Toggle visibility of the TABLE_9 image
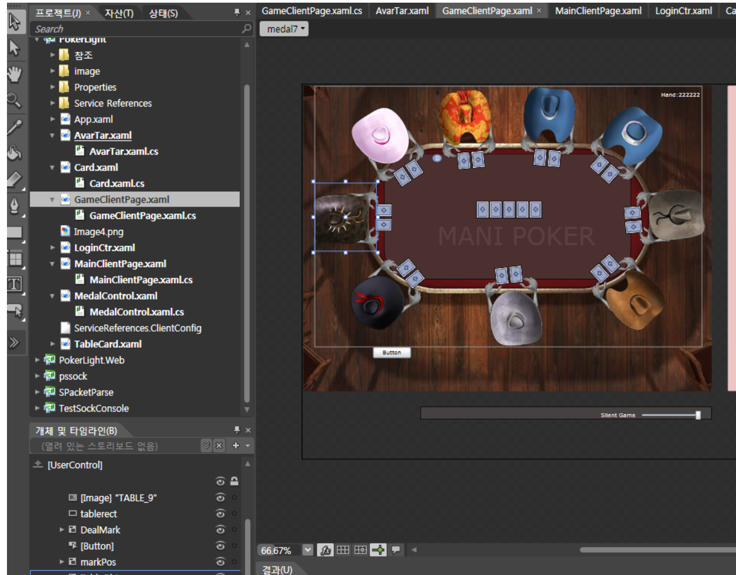The height and width of the screenshot is (575, 736). pos(220,498)
